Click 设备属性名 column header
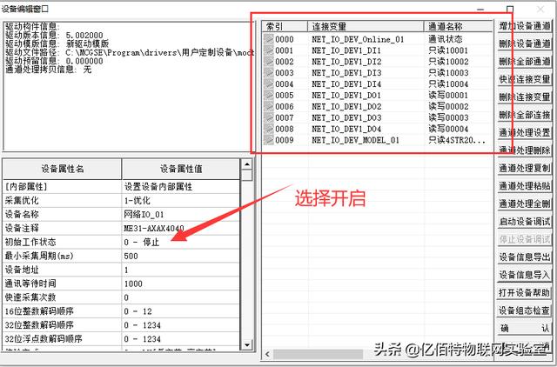The image size is (557, 367). [62, 169]
